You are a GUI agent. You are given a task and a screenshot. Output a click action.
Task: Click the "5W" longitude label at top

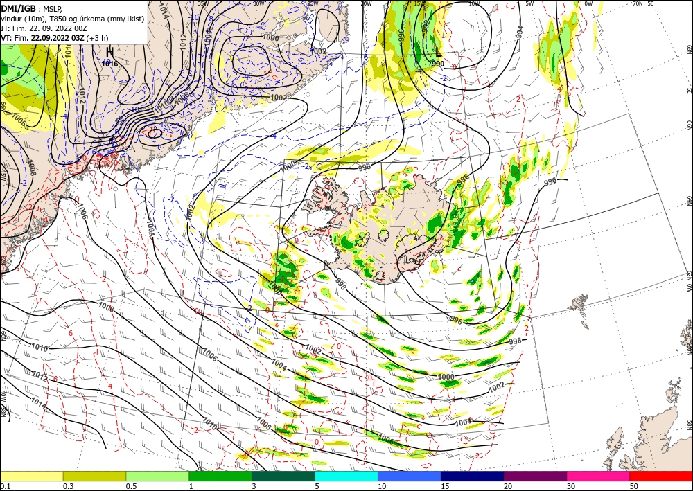pyautogui.click(x=530, y=3)
